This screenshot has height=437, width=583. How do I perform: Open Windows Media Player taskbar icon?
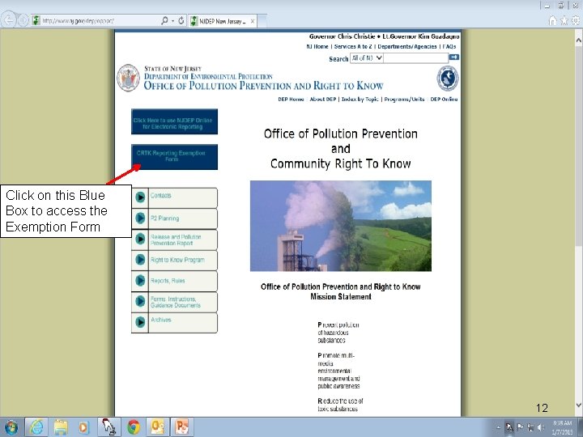coord(83,427)
